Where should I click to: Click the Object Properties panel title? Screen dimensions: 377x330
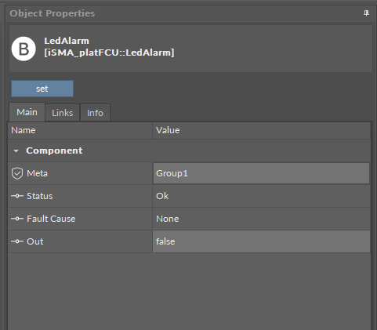pos(53,13)
